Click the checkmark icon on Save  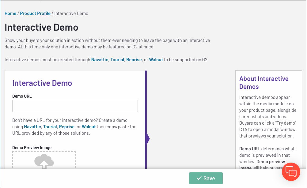199,178
